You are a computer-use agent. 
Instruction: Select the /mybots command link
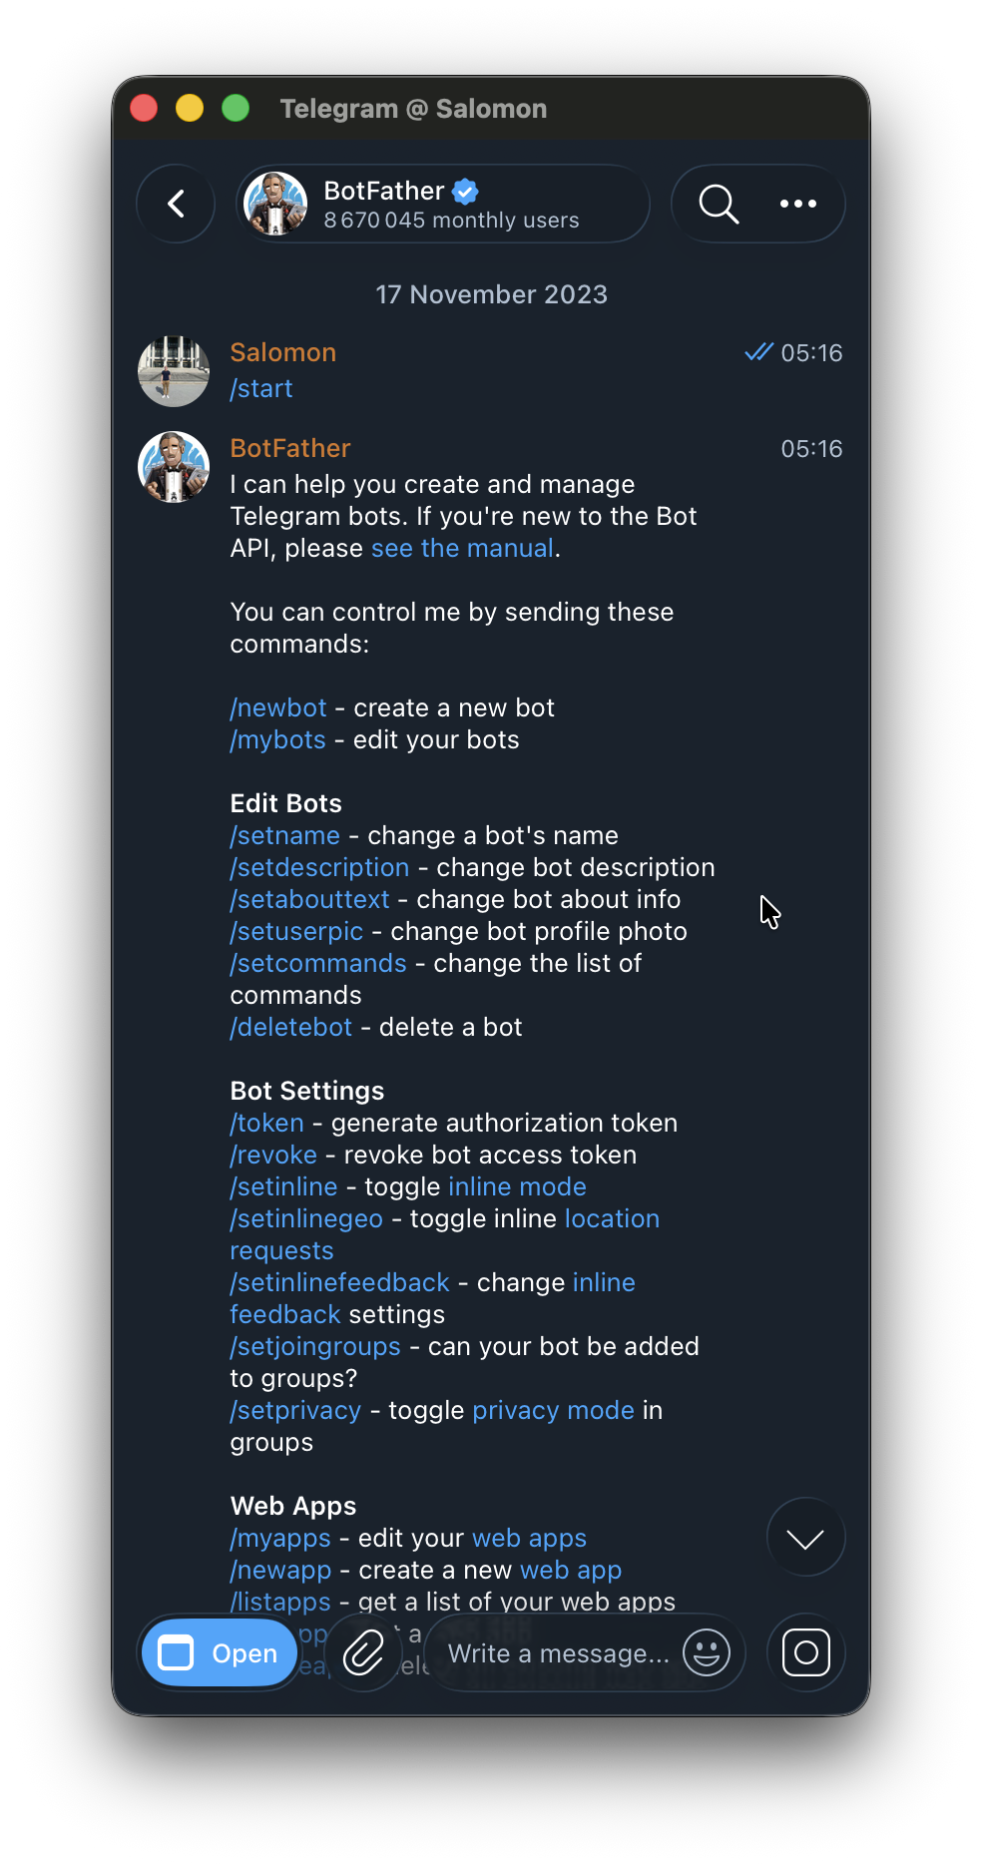click(278, 739)
